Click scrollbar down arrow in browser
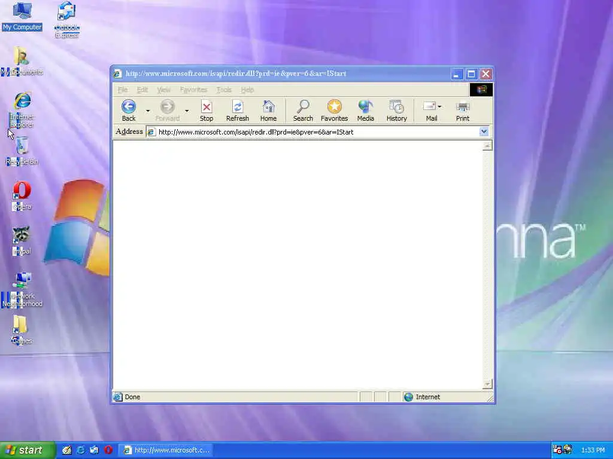Screen dimensions: 613x459 [x=487, y=384]
